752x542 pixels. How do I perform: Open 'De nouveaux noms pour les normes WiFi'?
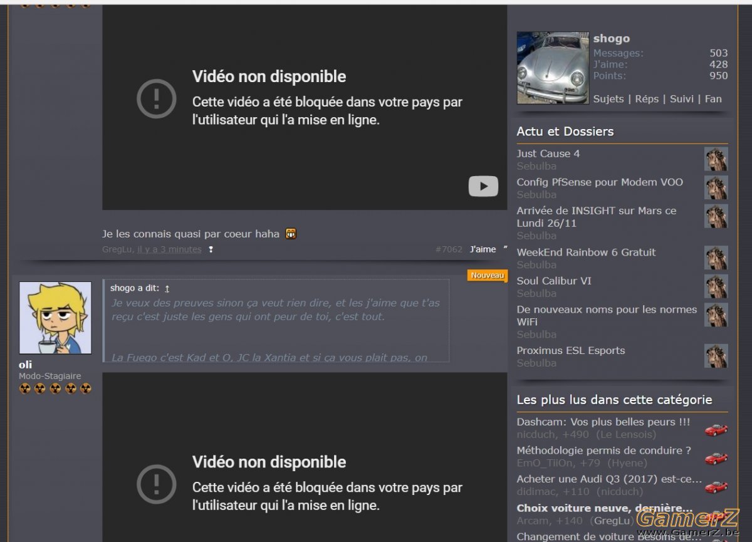[607, 316]
